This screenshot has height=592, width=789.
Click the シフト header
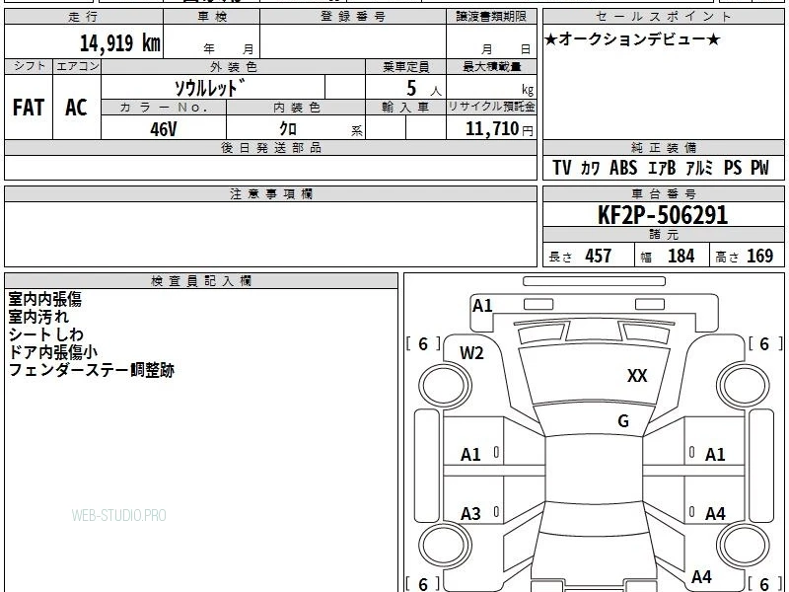click(30, 66)
